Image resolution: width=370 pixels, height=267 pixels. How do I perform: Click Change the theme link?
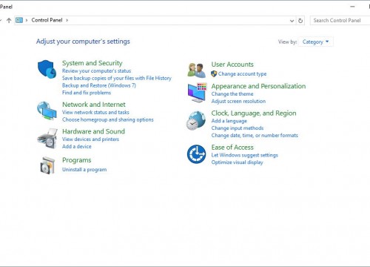click(x=232, y=94)
